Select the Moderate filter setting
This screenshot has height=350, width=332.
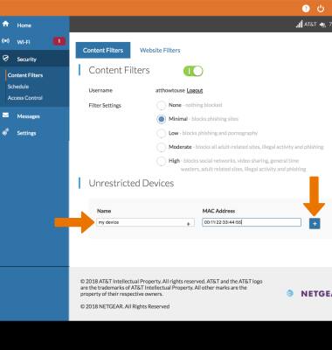tap(161, 147)
